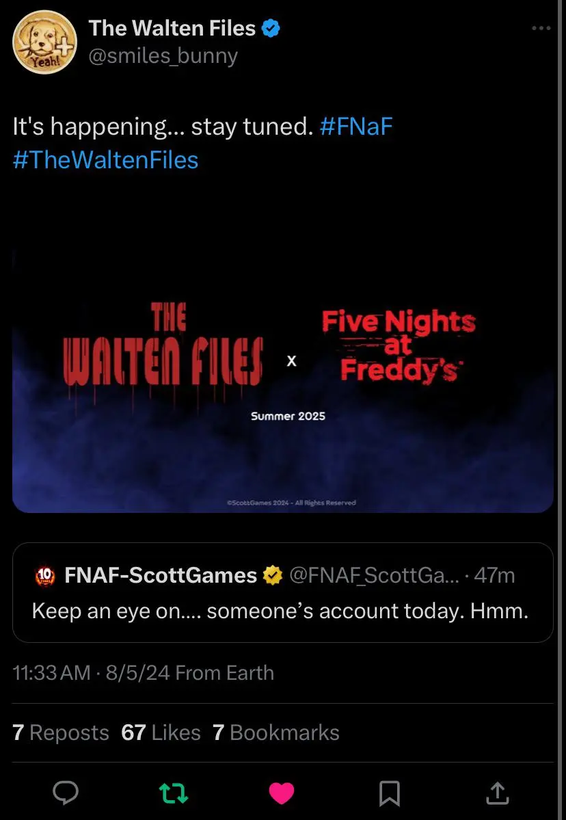The height and width of the screenshot is (820, 566).
Task: Tap the share upload icon
Action: [x=497, y=793]
